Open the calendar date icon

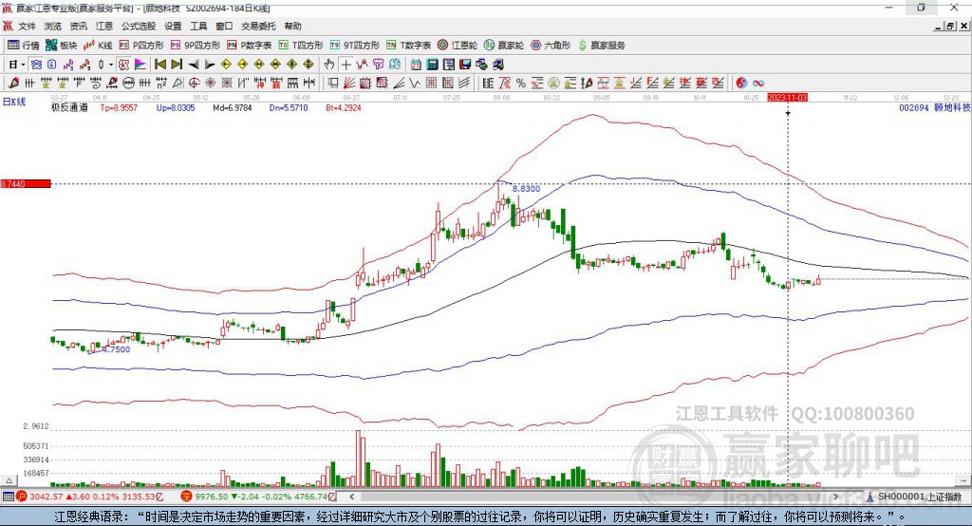coord(416,65)
